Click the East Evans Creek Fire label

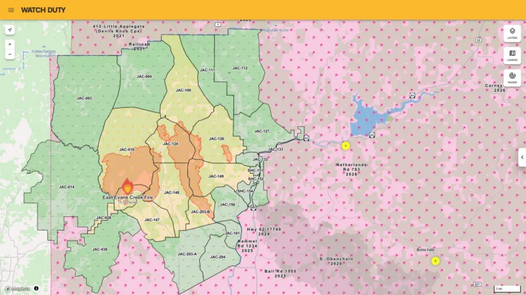point(128,198)
